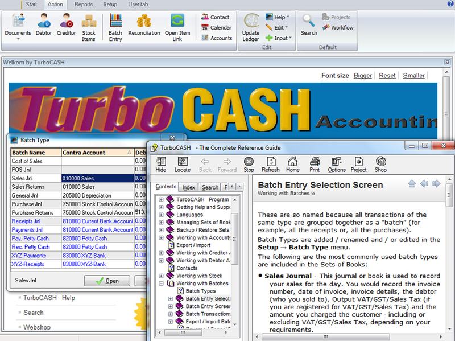Refresh the help page
The image size is (455, 341).
(x=271, y=165)
